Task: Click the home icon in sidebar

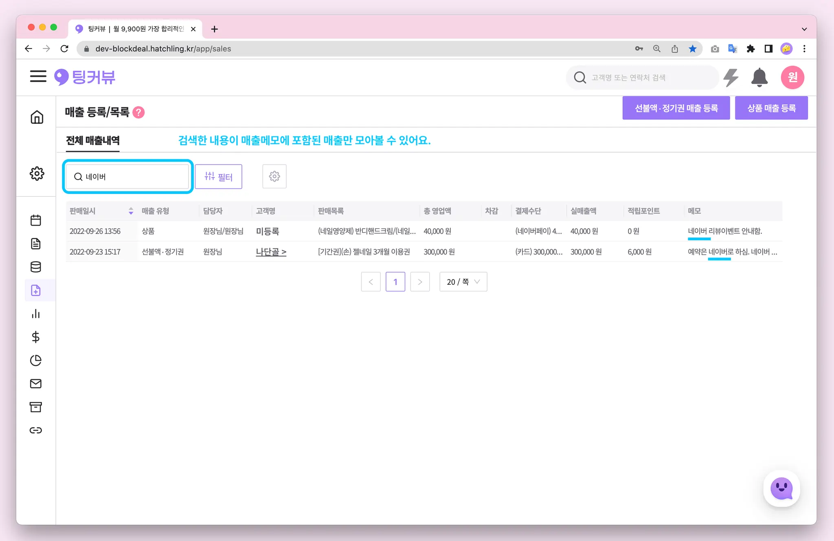Action: coord(37,117)
